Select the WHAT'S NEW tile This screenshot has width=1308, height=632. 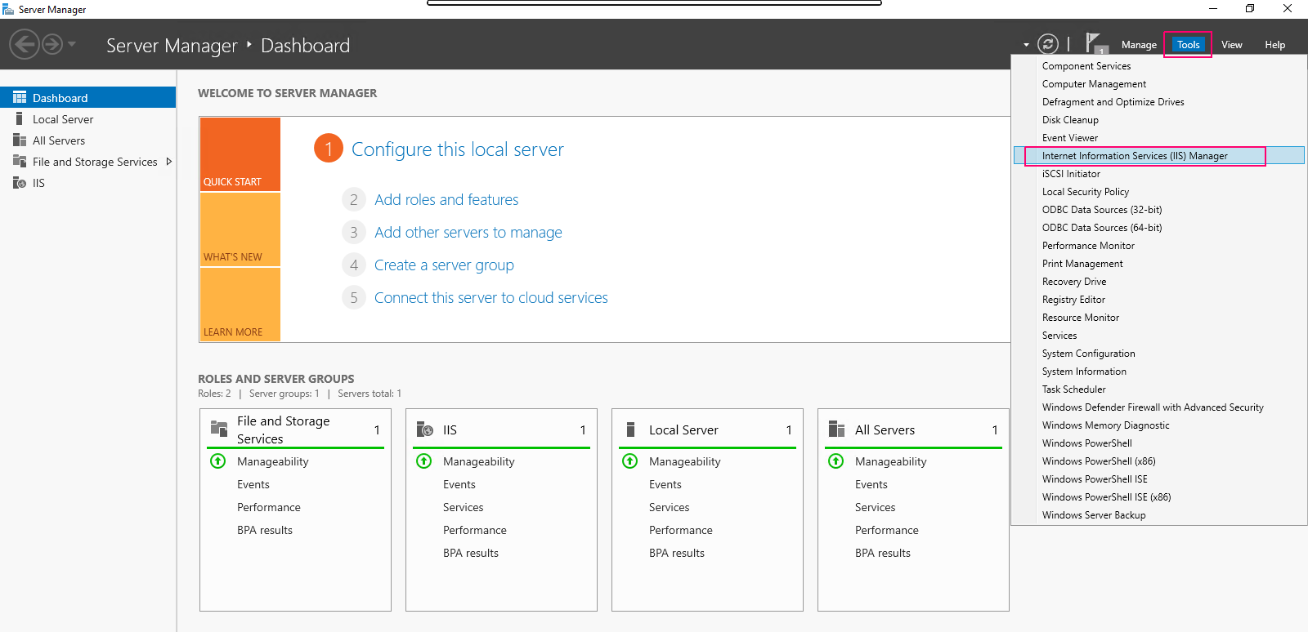(x=240, y=229)
